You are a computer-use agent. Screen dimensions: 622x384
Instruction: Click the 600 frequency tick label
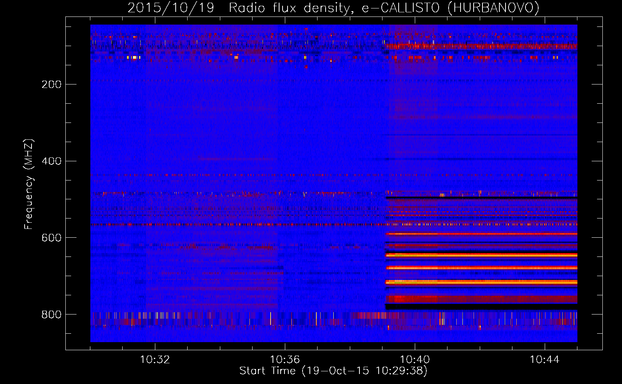[52, 238]
